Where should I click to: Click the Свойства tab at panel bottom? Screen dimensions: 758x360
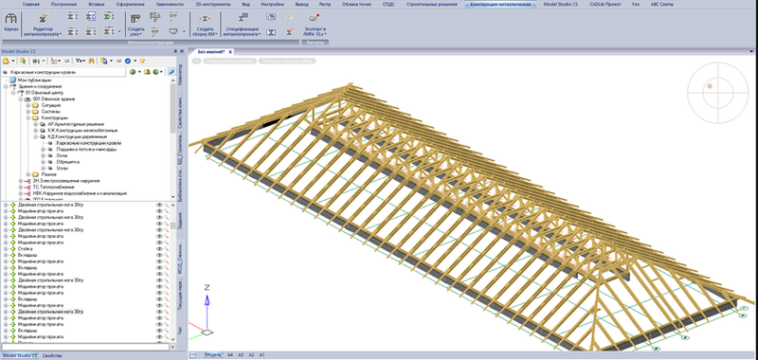(51, 355)
